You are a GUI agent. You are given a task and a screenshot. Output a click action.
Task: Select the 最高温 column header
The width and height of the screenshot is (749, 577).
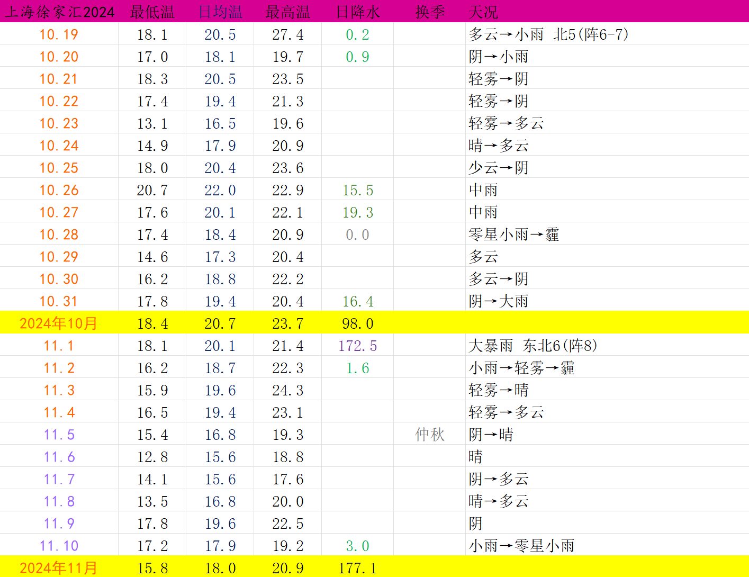point(288,12)
